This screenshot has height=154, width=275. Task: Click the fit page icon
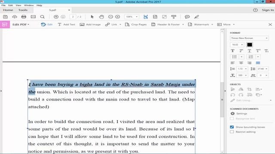(155, 17)
